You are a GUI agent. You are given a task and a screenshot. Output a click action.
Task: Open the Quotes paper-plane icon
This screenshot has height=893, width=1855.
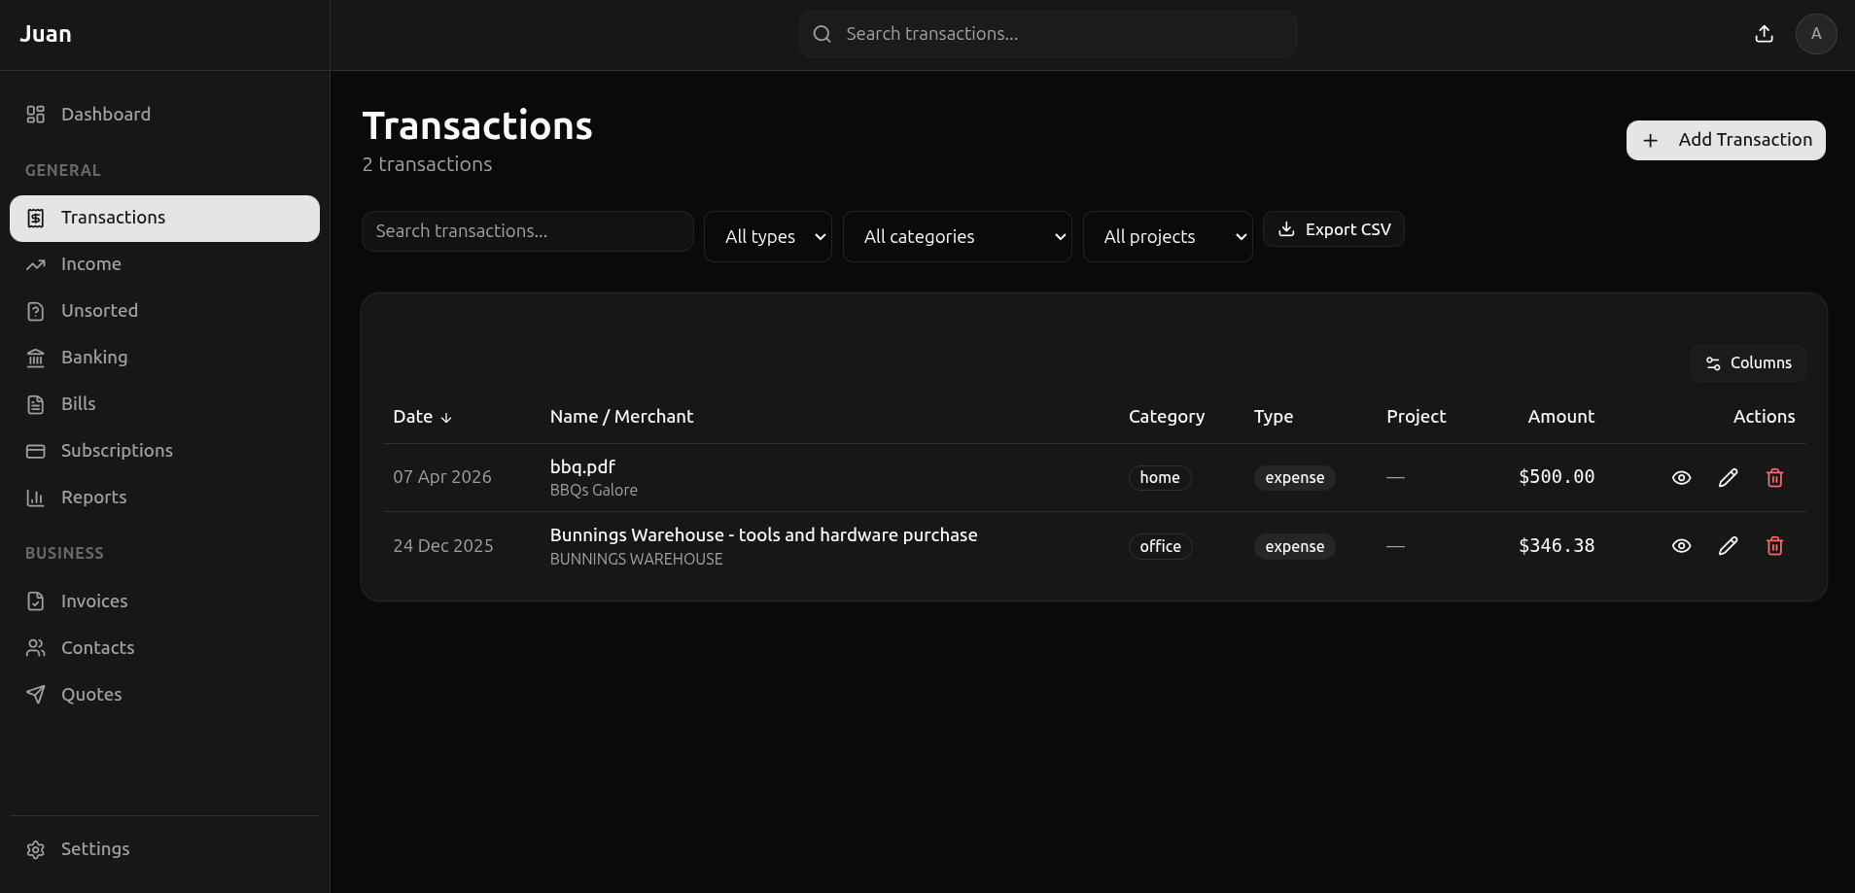coord(36,694)
